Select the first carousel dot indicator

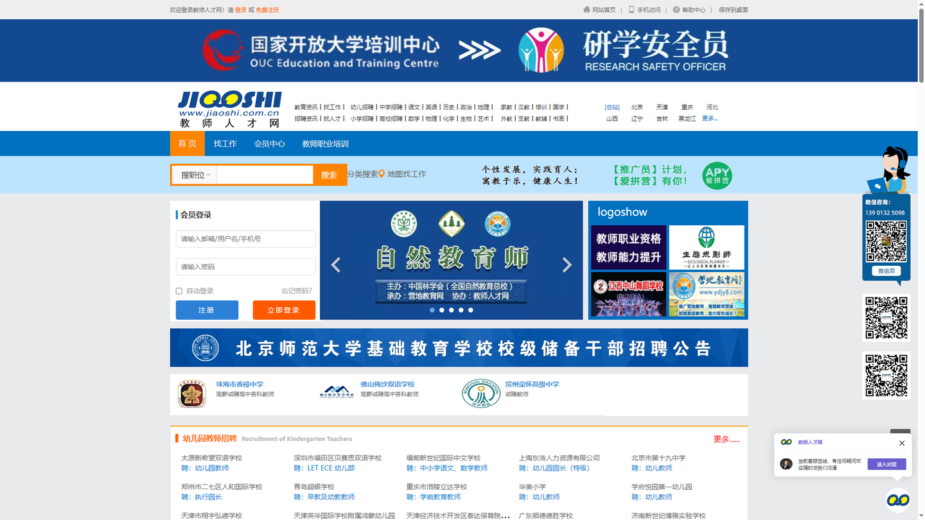click(x=432, y=310)
